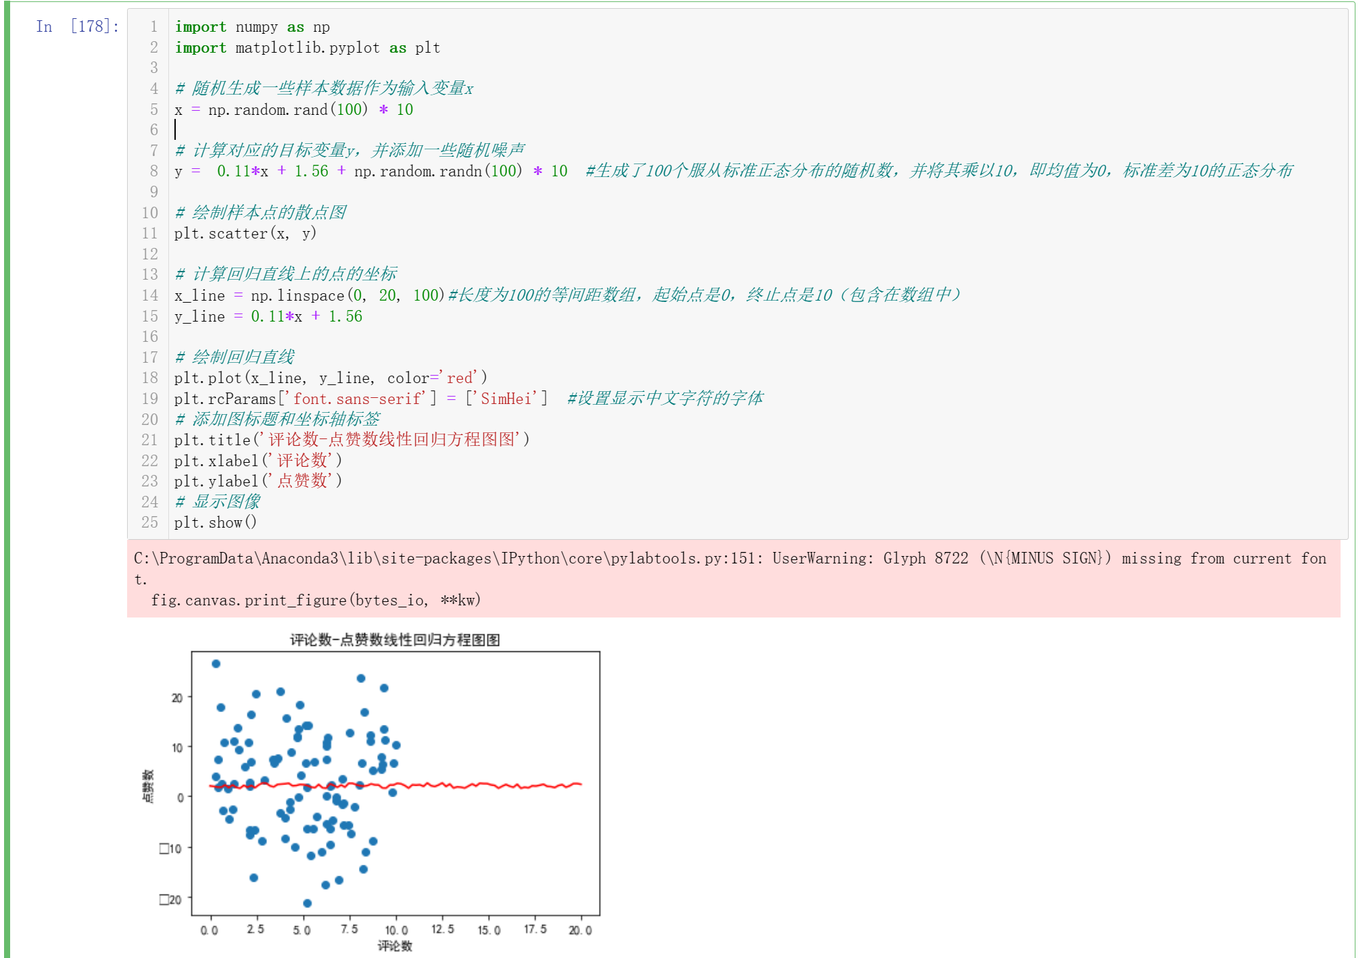Click line number 25 in the gutter
The image size is (1371, 958).
click(149, 523)
